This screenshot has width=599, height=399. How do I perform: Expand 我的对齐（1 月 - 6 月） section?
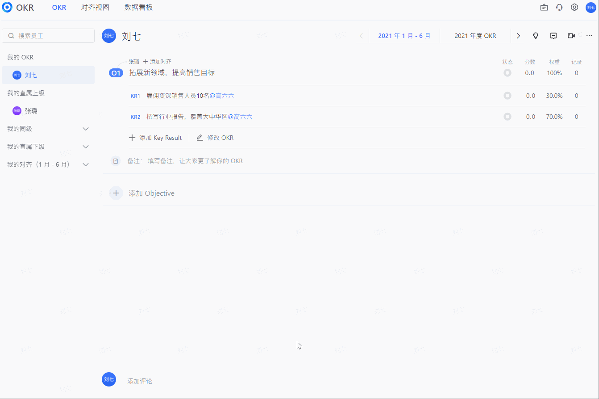86,164
